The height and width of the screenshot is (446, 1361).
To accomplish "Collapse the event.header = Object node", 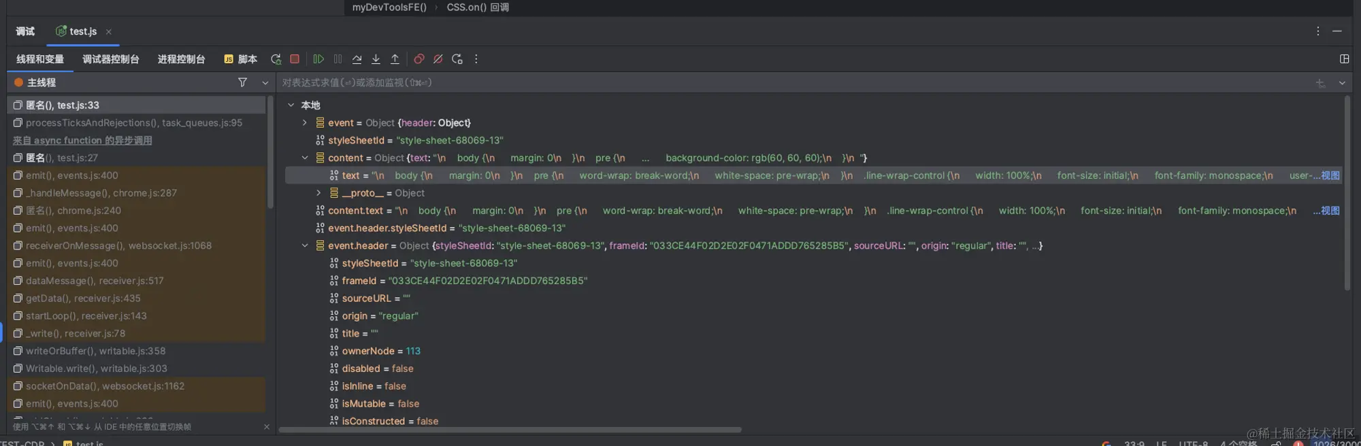I will (x=305, y=245).
